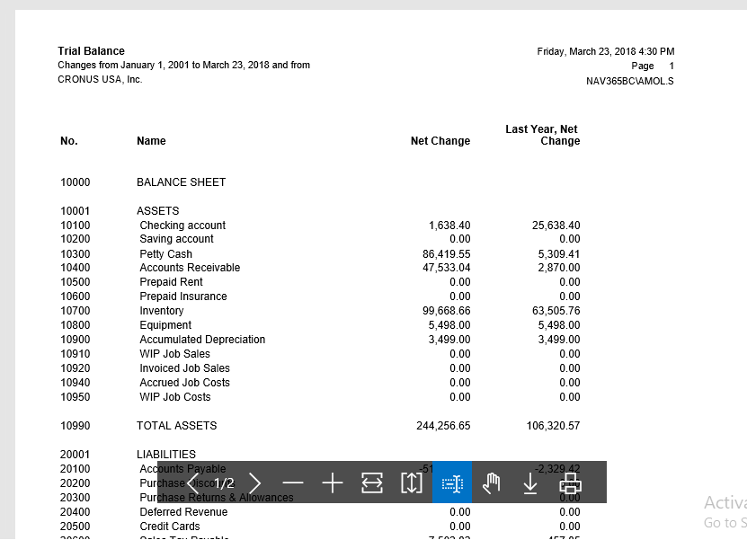Screen dimensions: 747x540
Task: Select the Checking account row name
Action: coord(182,226)
